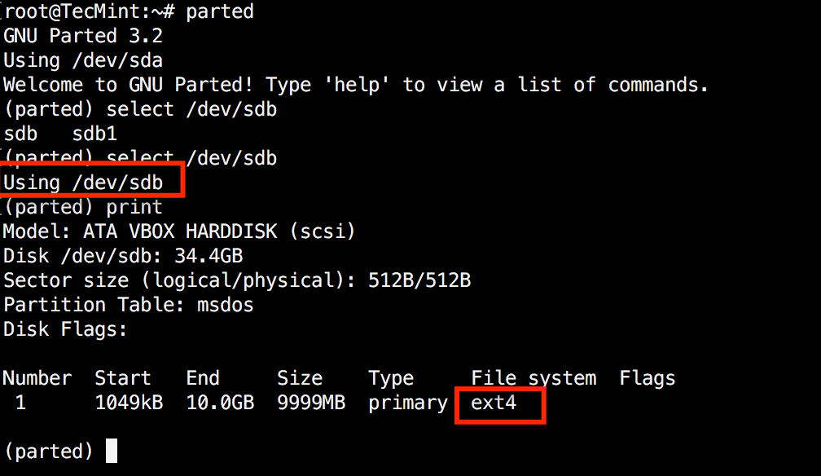Click the highlighted ext4 file system value

point(494,403)
